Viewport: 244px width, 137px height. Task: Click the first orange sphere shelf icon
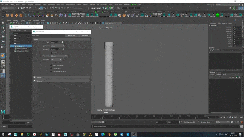pos(7,16)
